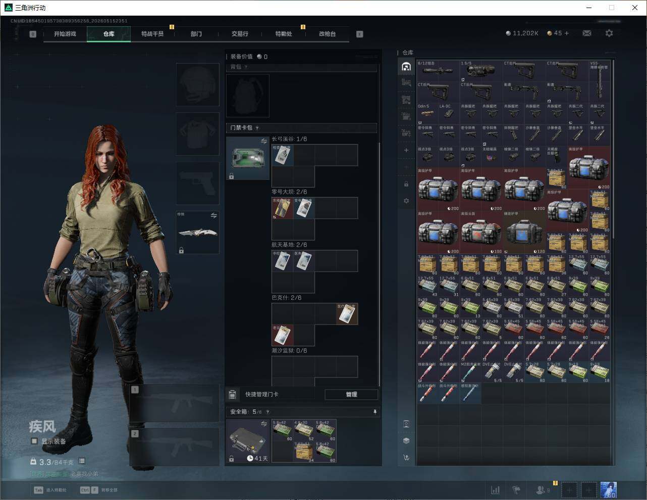Select the empty backpack slot

248,96
